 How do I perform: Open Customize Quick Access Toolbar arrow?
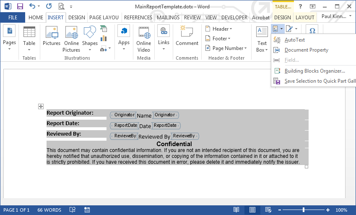[x=71, y=7]
